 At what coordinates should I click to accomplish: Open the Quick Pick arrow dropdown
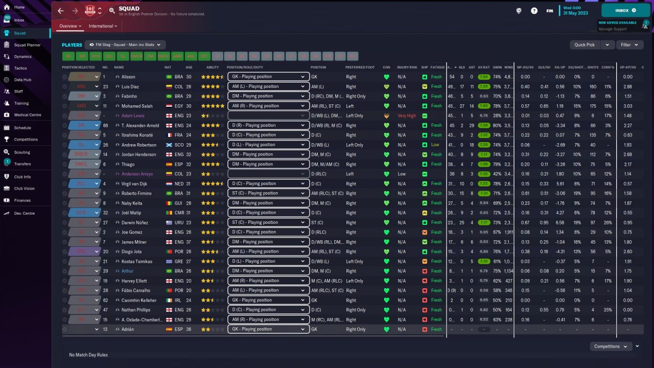[608, 45]
